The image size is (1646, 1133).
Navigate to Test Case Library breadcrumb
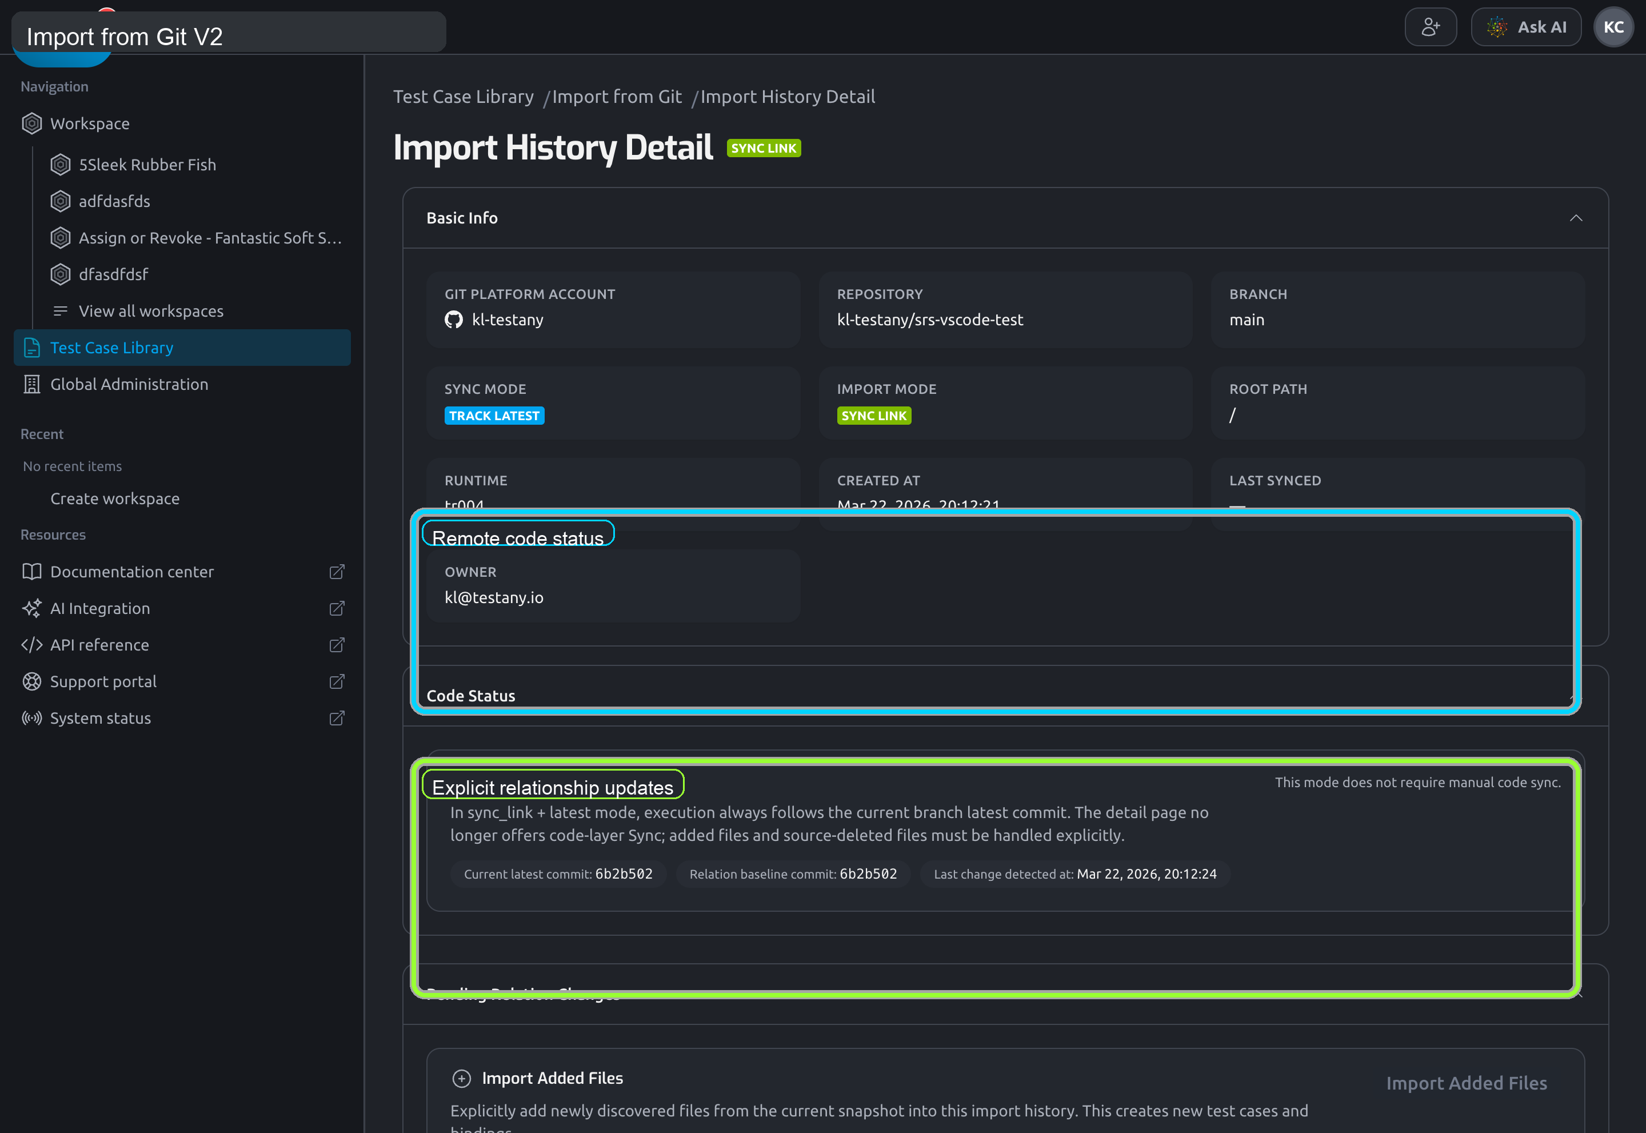(463, 97)
